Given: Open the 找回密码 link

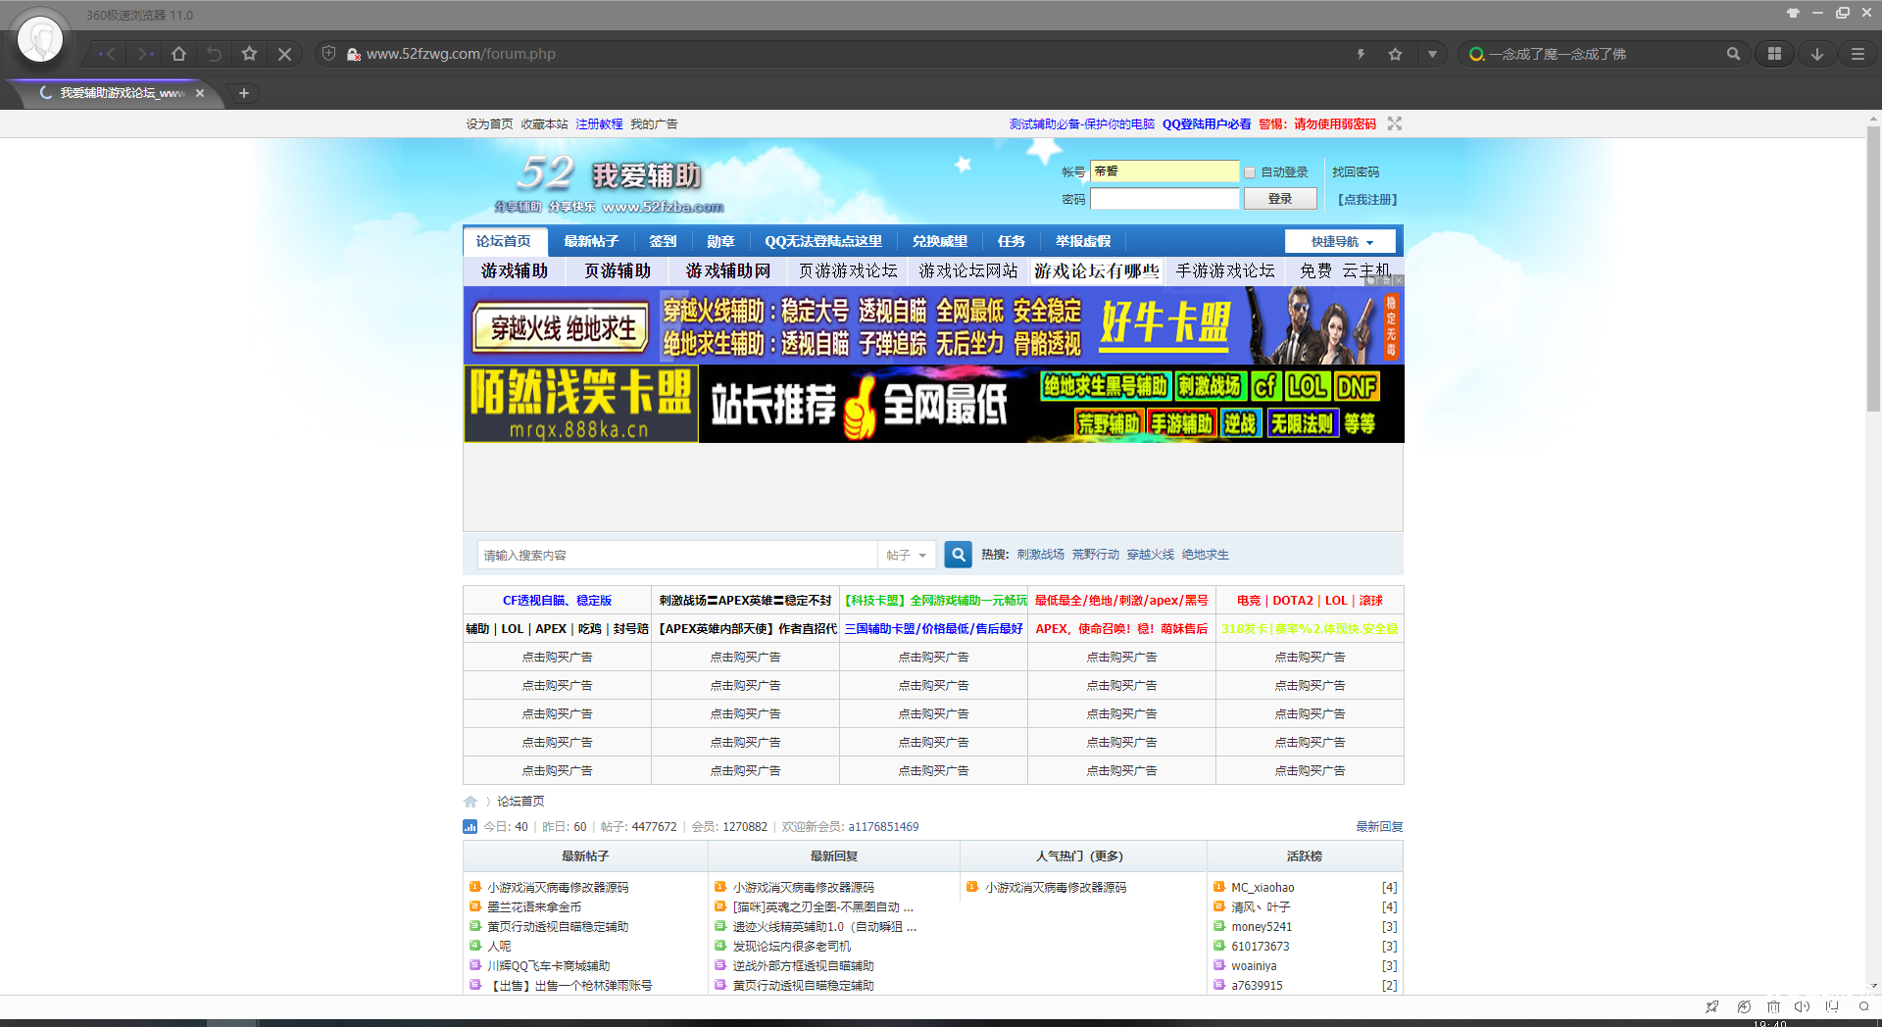Looking at the screenshot, I should (x=1355, y=172).
